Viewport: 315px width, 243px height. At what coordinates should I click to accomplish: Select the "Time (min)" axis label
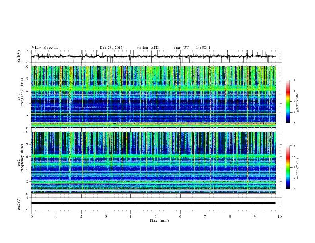159,220
